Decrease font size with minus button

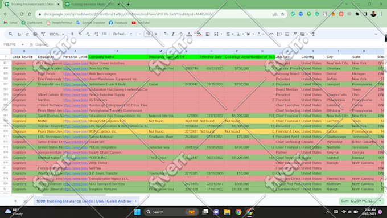tap(140, 34)
